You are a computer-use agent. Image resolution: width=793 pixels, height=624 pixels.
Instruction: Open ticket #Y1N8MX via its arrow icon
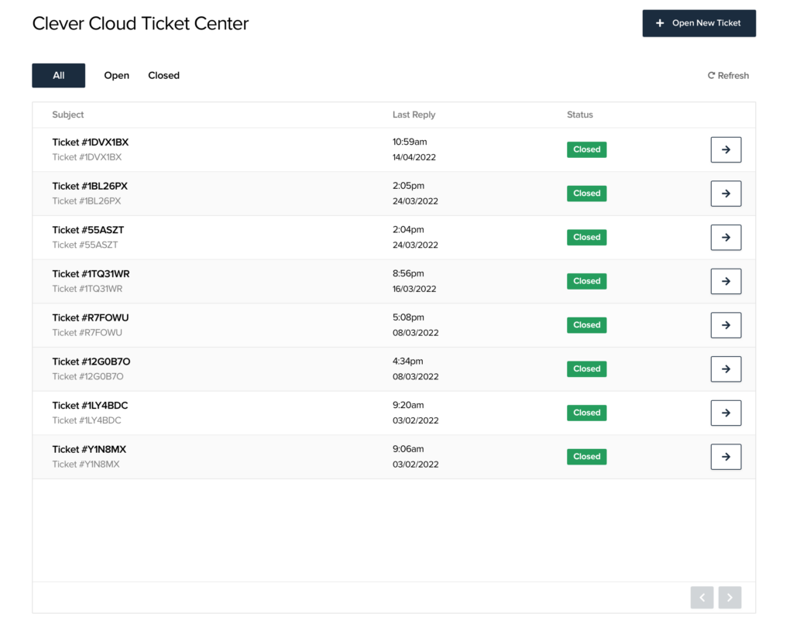[726, 457]
